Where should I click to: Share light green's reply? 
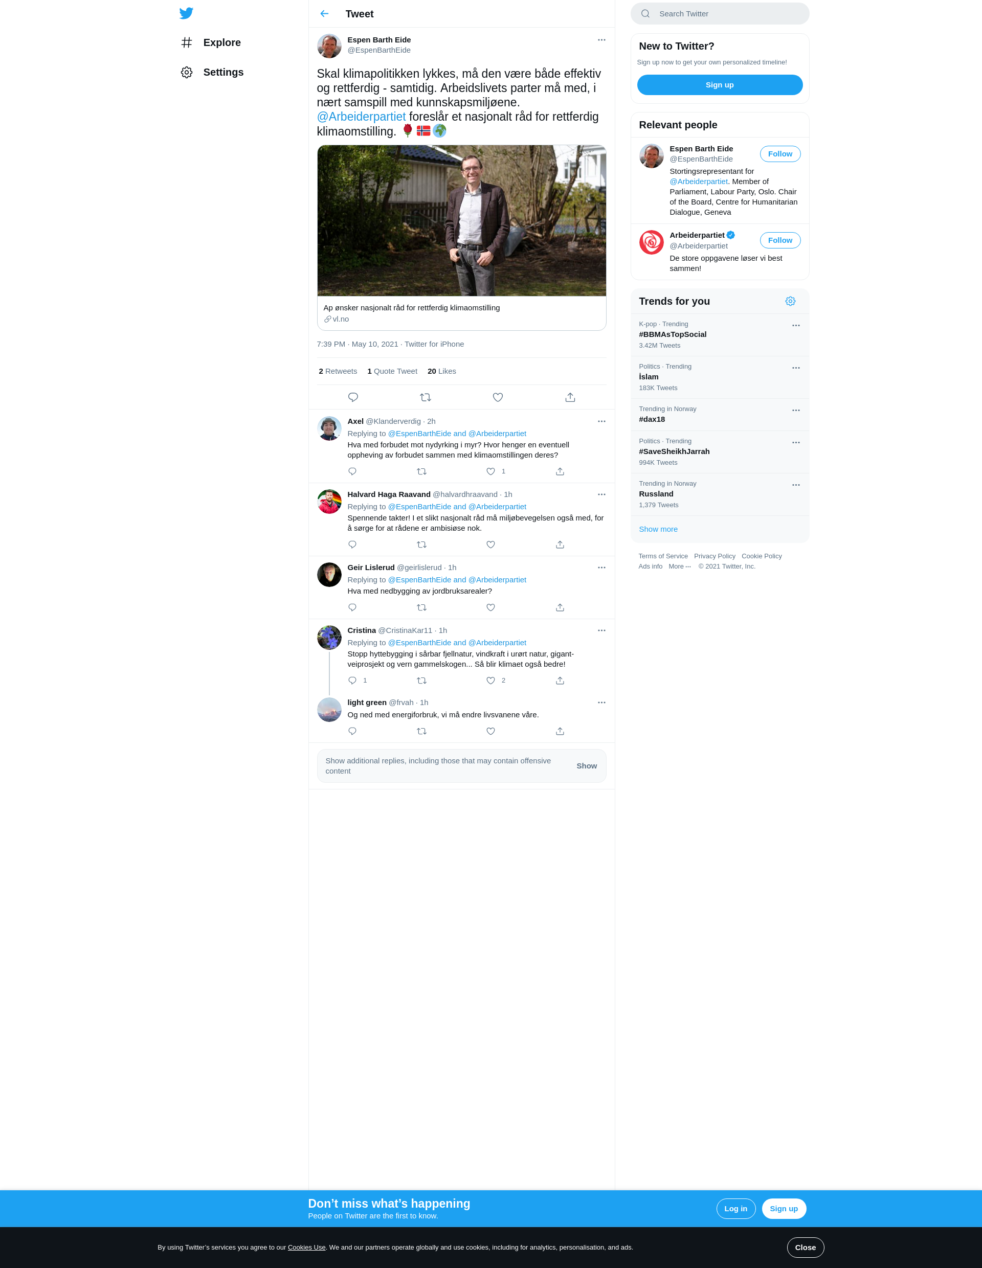(x=560, y=731)
